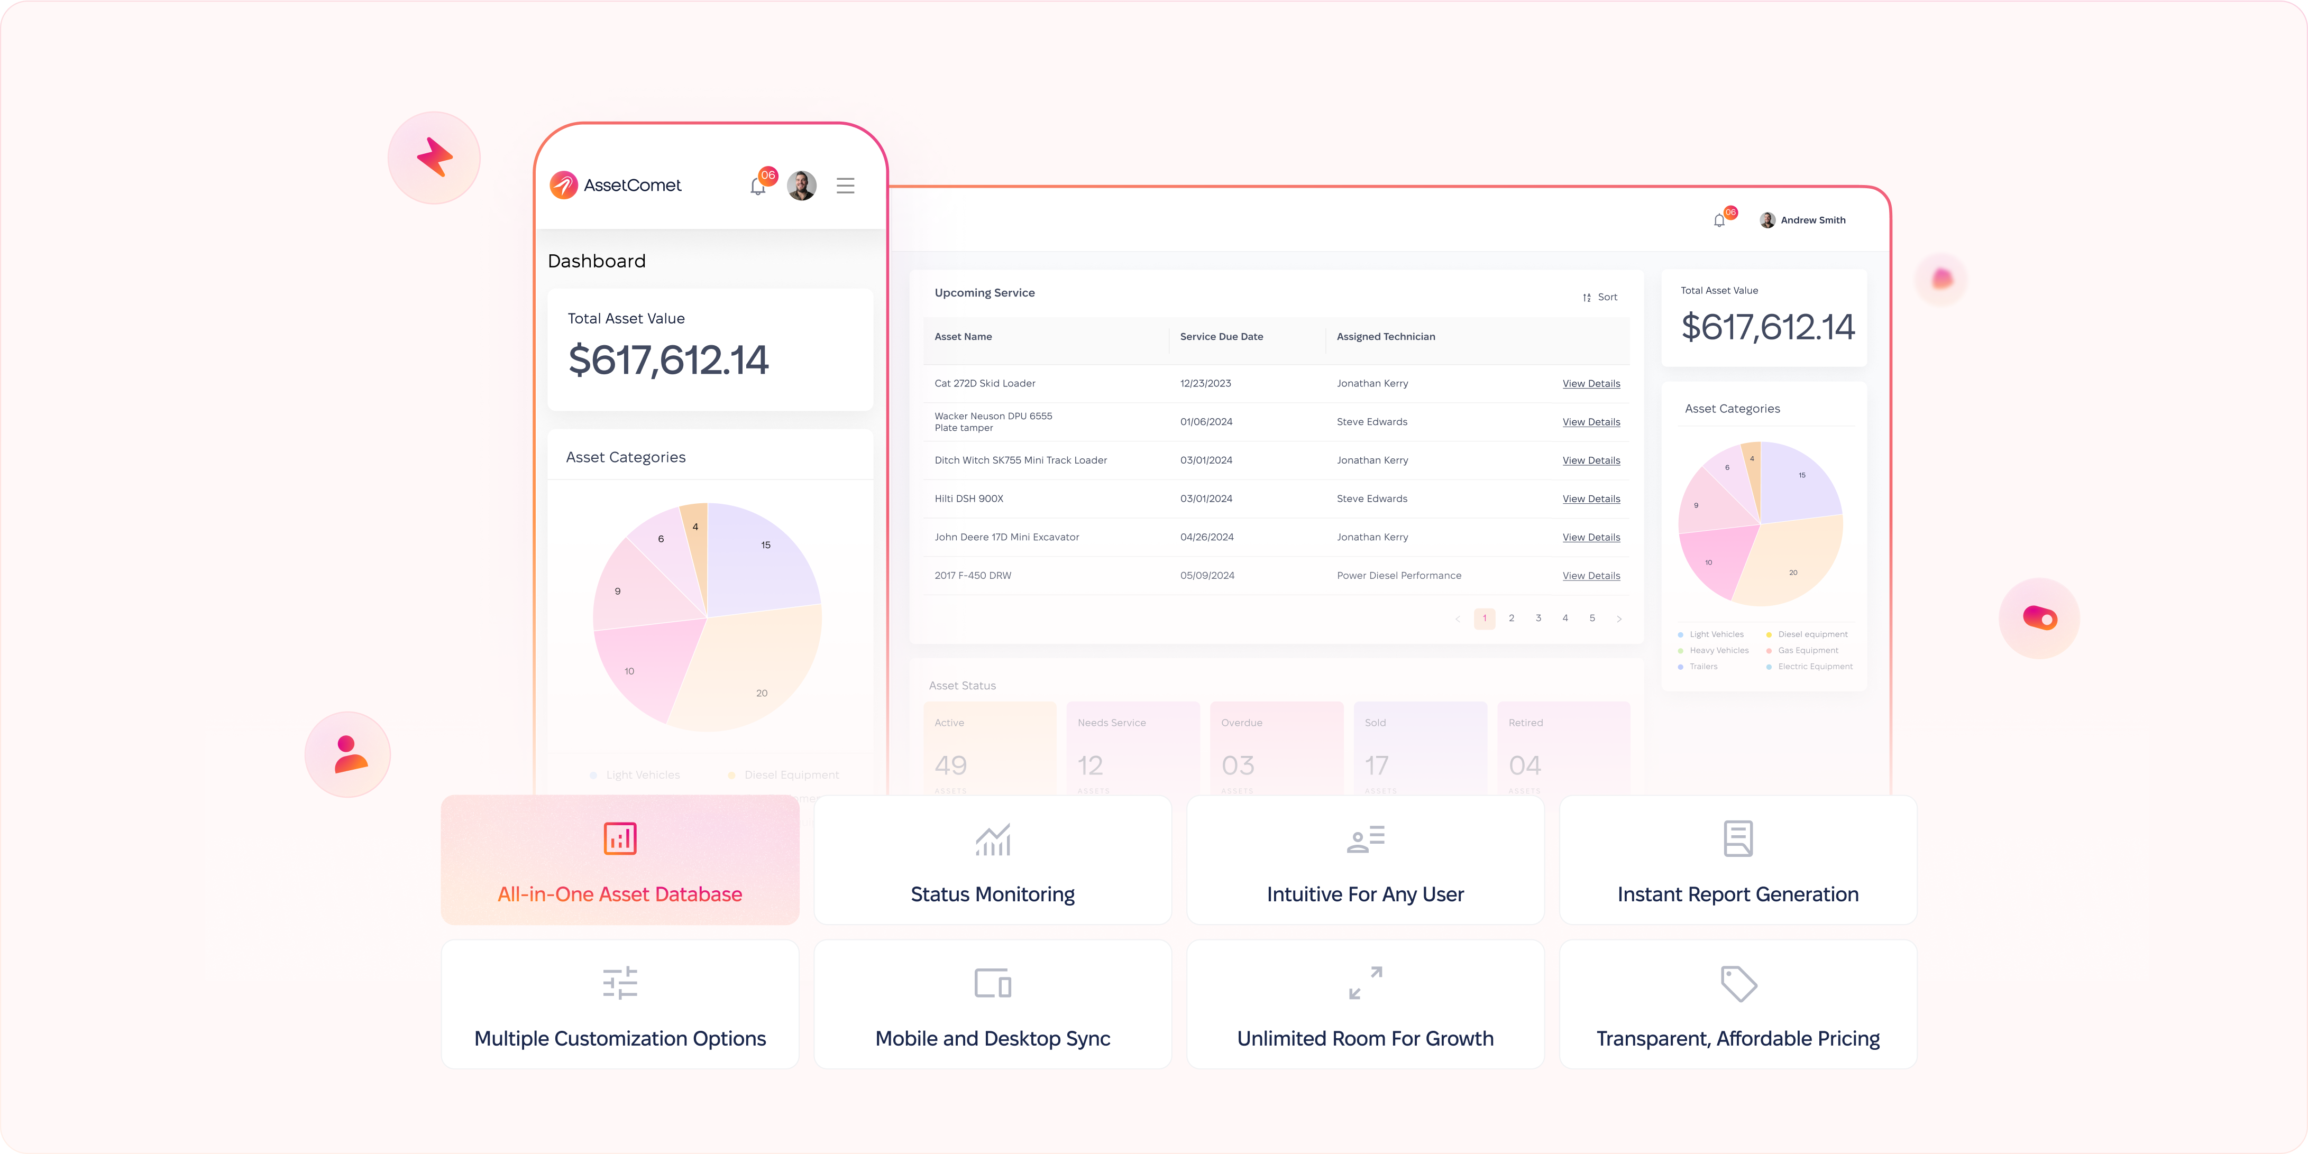Image resolution: width=2308 pixels, height=1154 pixels.
Task: Sort the Upcoming Service table
Action: 1600,297
